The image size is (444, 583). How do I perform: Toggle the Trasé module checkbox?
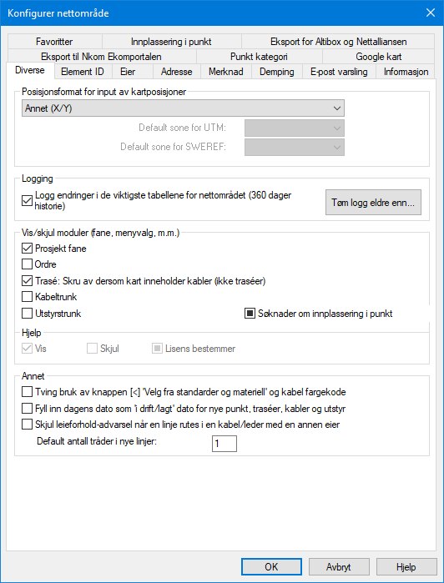coord(27,281)
